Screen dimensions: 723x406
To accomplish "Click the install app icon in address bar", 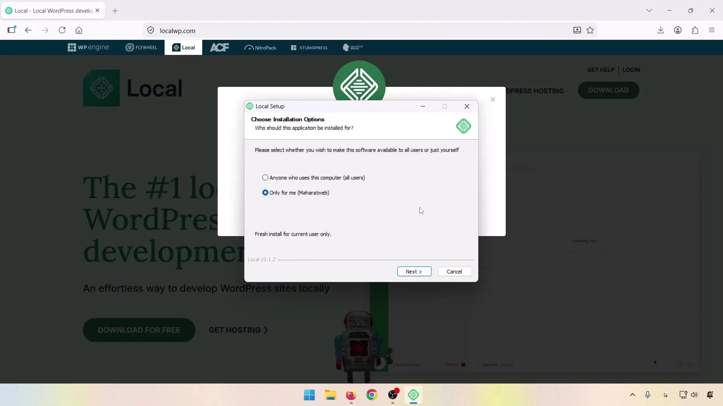I will click(x=577, y=30).
